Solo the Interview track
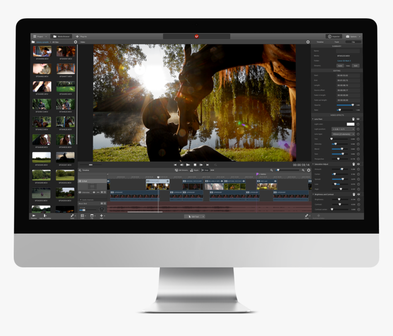The height and width of the screenshot is (336, 393). [105, 192]
